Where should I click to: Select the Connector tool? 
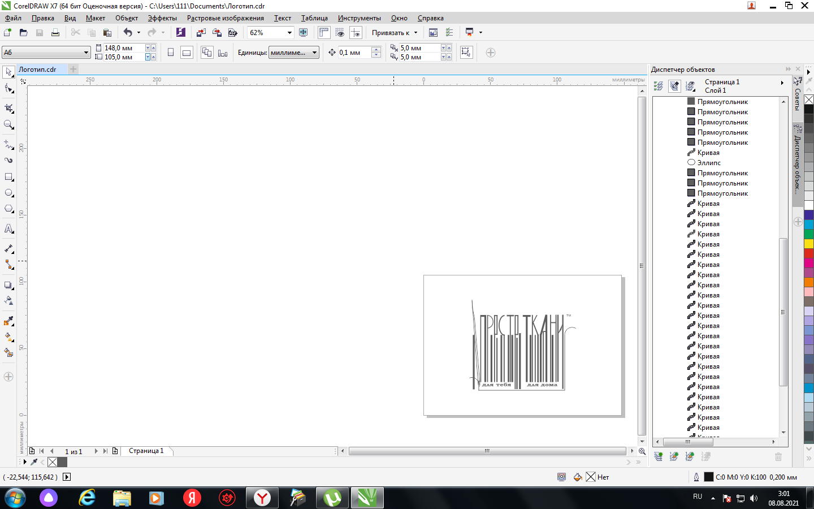[x=8, y=264]
